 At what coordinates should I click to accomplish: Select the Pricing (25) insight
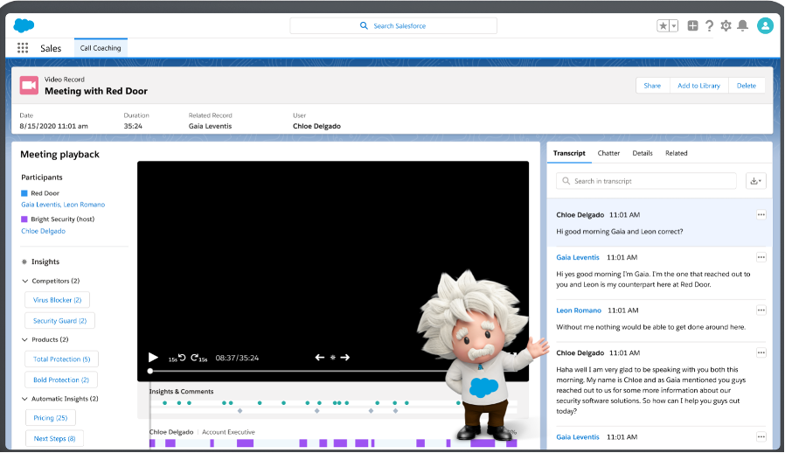click(51, 418)
